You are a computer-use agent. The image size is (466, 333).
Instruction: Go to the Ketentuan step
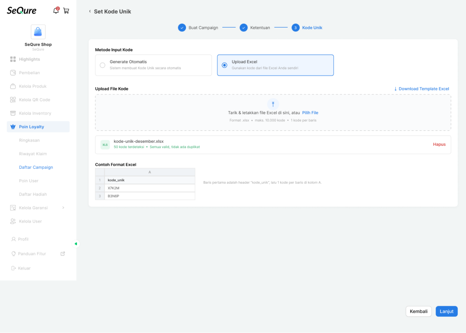260,28
